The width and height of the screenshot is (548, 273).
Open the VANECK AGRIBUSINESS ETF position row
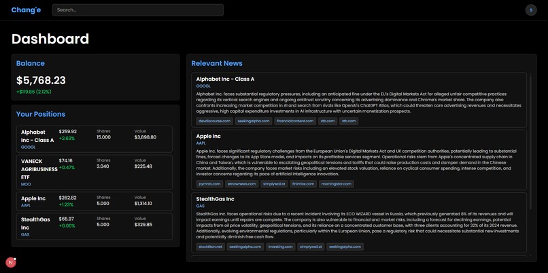click(x=95, y=172)
